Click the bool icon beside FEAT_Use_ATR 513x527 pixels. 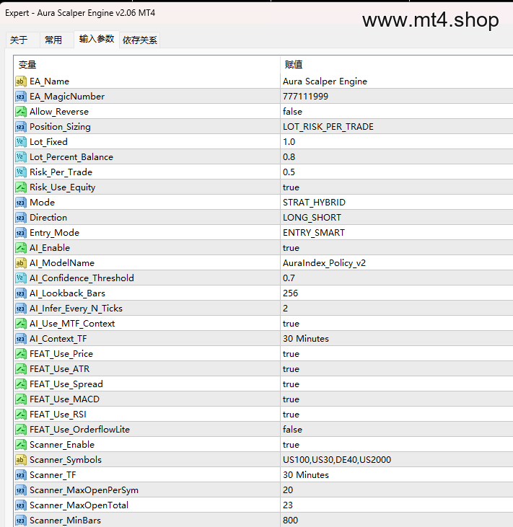(20, 368)
